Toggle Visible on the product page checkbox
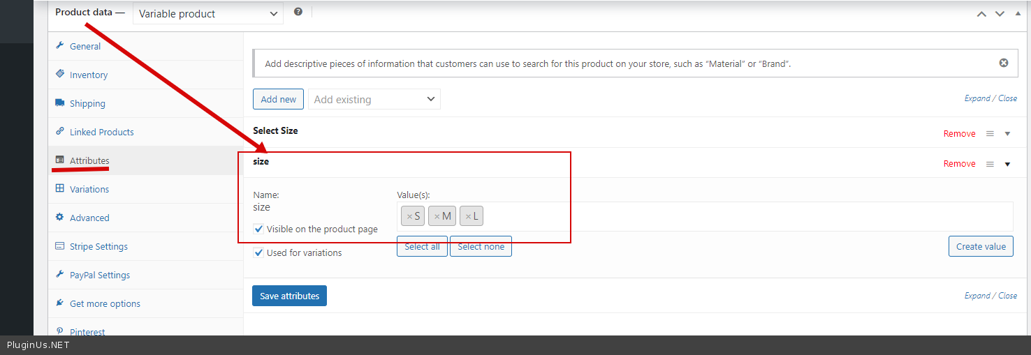Image resolution: width=1031 pixels, height=355 pixels. (259, 229)
